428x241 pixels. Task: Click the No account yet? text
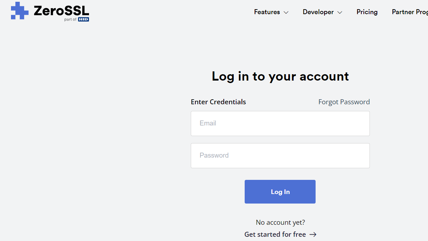(280, 222)
